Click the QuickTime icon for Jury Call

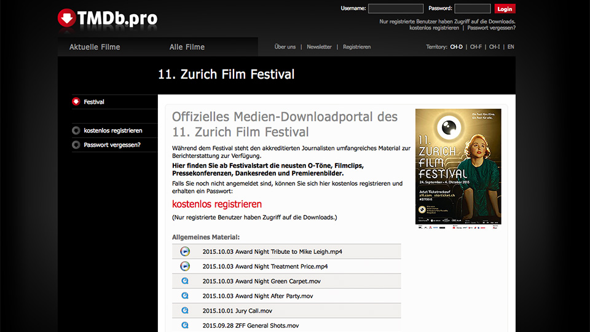point(185,310)
